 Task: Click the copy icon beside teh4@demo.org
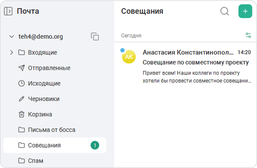click(95, 37)
